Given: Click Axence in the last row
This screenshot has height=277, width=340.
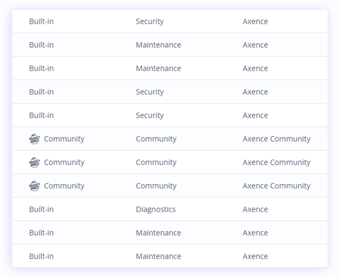Looking at the screenshot, I should click(255, 256).
